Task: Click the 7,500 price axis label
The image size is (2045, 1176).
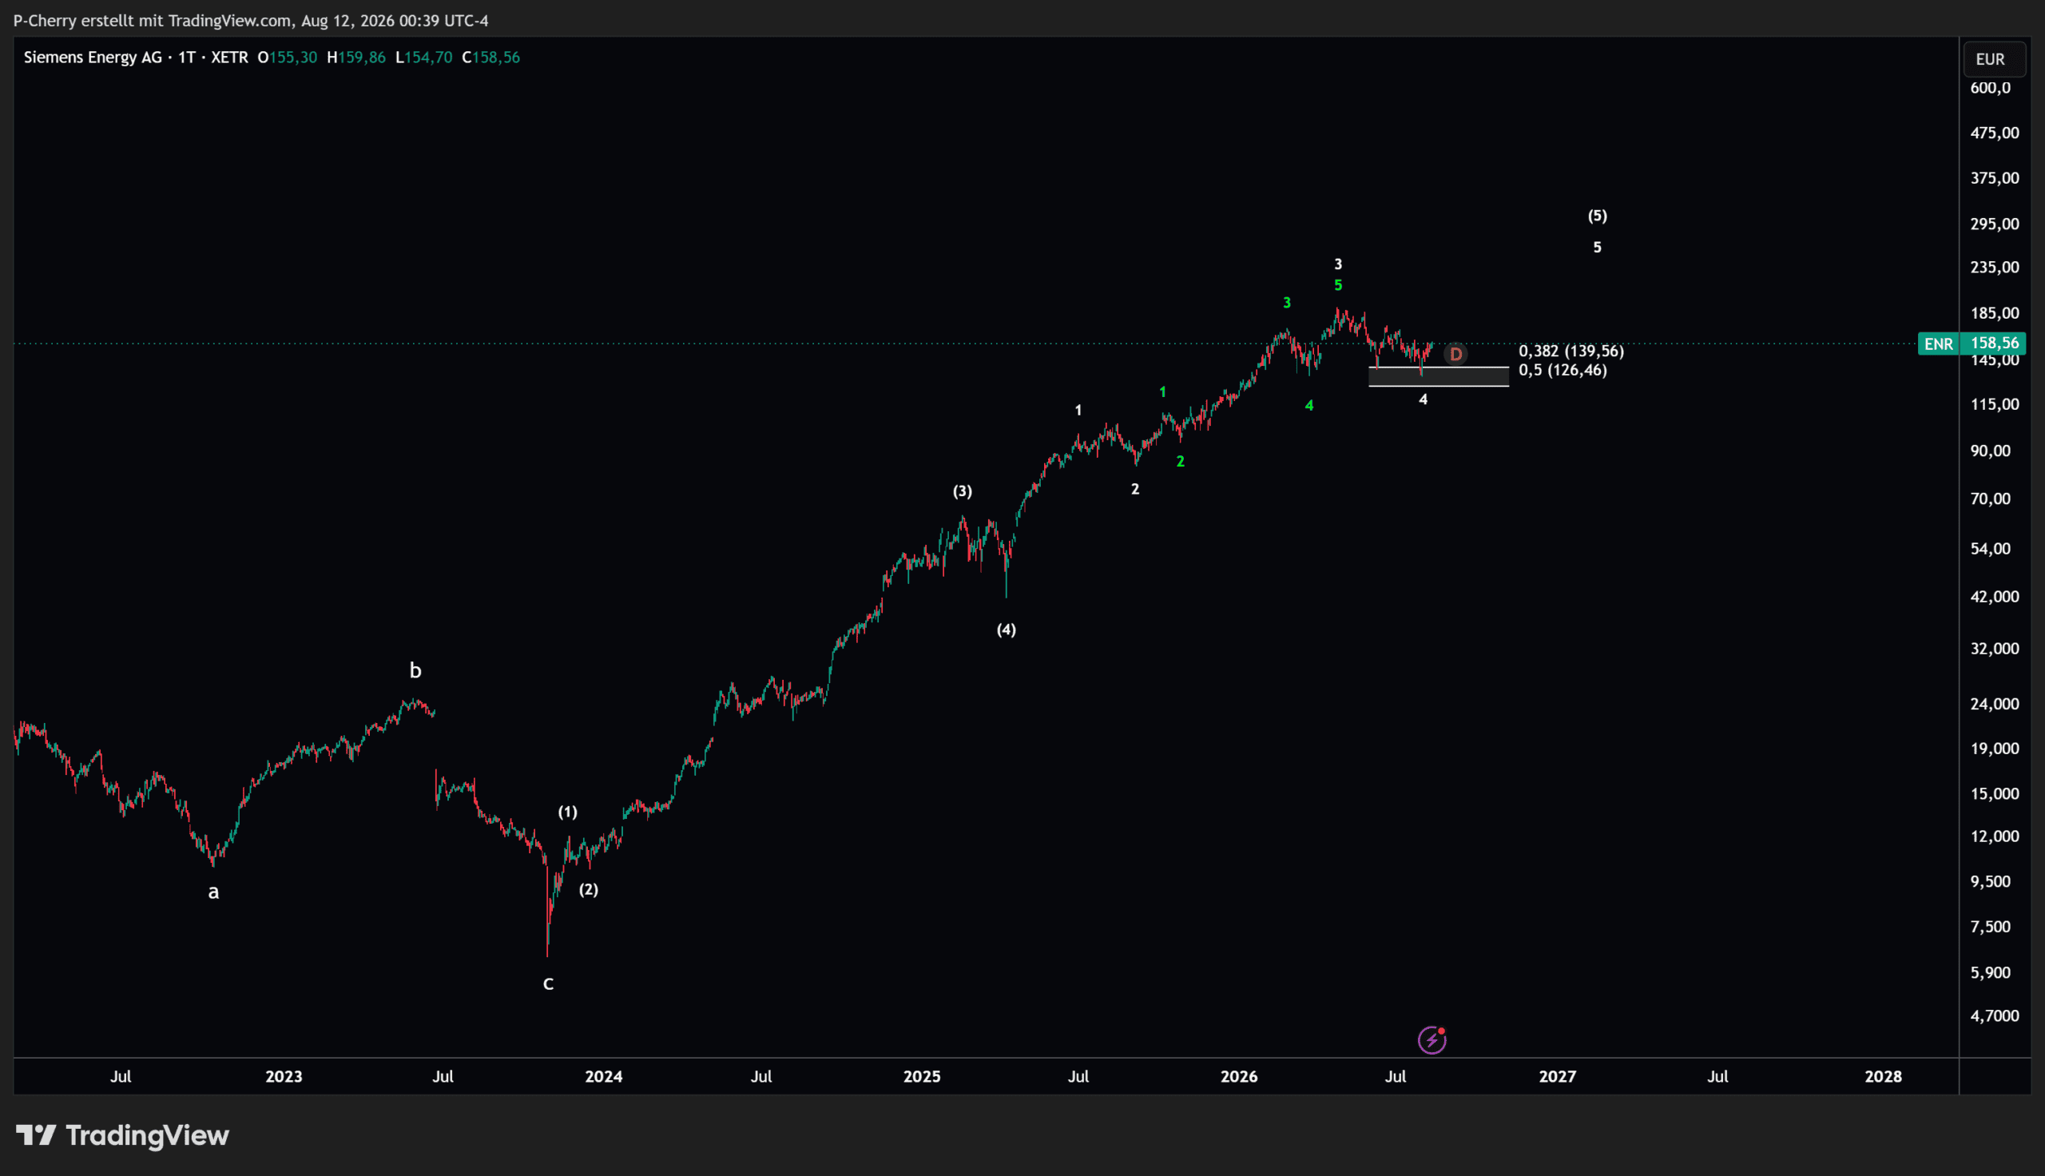Action: click(x=1990, y=928)
